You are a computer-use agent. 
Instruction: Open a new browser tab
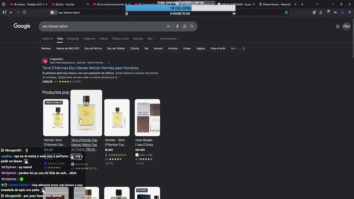tap(302, 4)
